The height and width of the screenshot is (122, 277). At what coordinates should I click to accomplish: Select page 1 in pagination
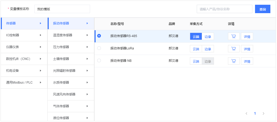point(255,114)
